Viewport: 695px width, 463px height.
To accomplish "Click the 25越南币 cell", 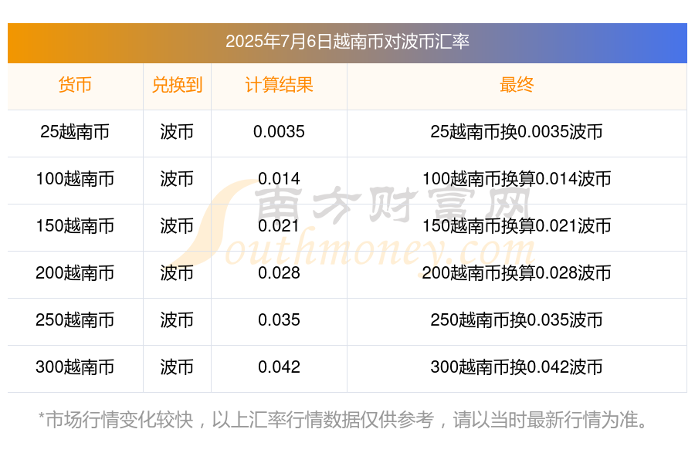I will pyautogui.click(x=75, y=132).
